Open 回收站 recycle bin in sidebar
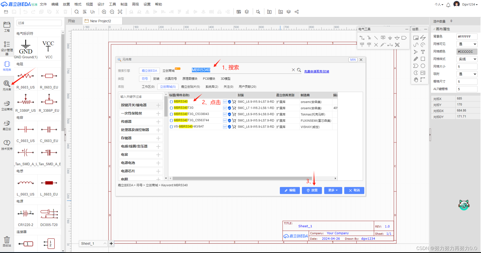The width and height of the screenshot is (481, 253). coord(7,241)
